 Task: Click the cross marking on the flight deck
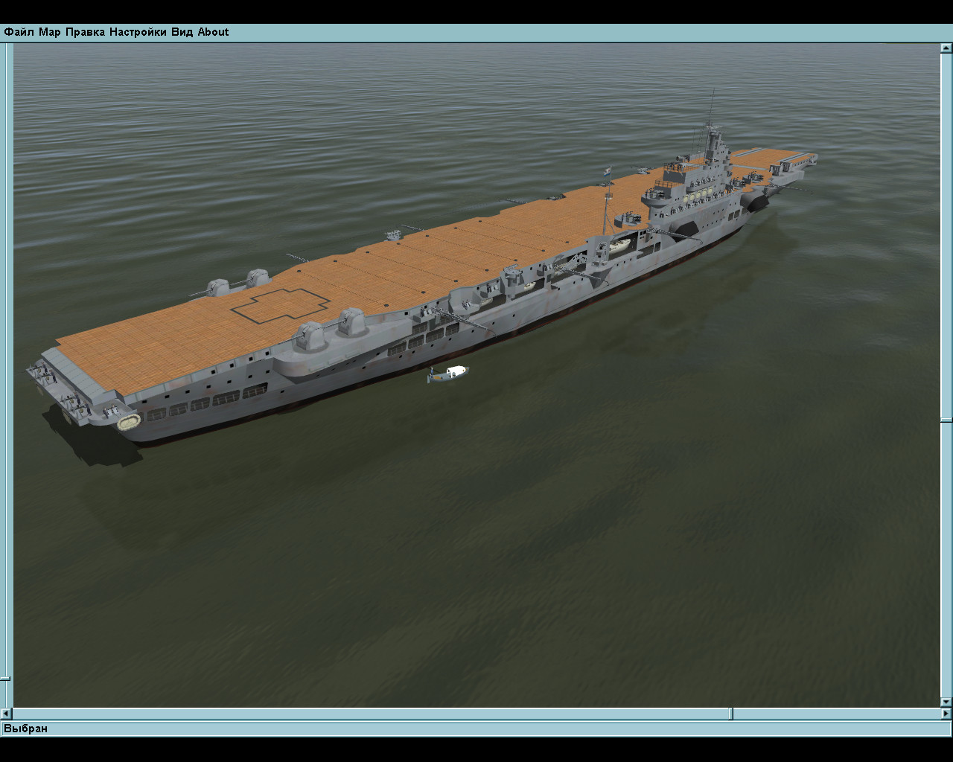(x=280, y=306)
